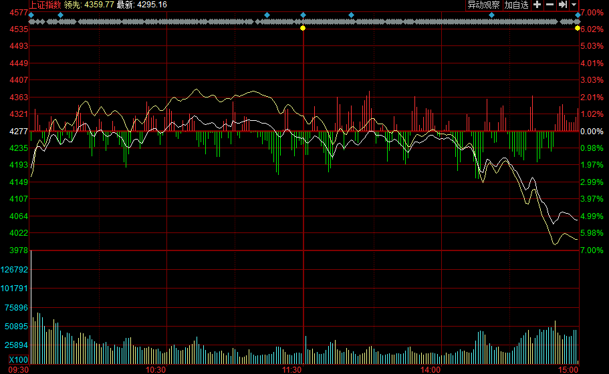Click the 4.99% percent axis label
Screen dimensions: 609x374
(592, 216)
